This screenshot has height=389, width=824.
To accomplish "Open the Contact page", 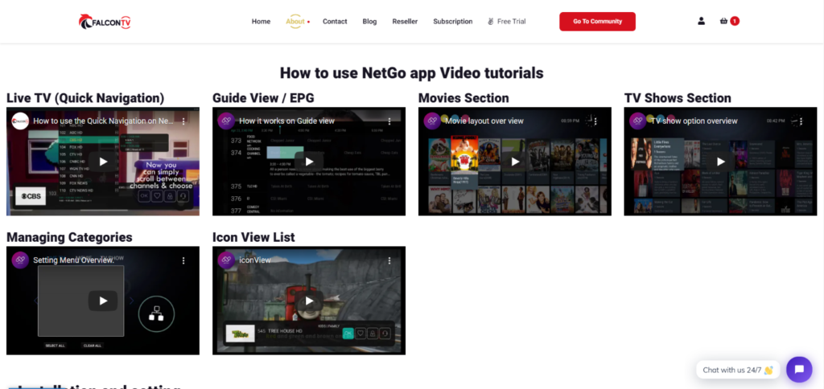I will [x=335, y=22].
